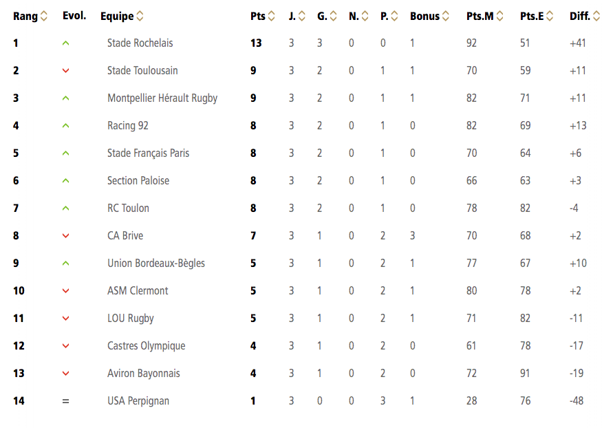The image size is (613, 428).
Task: Click red down arrow for CA Brive
Action: click(65, 236)
